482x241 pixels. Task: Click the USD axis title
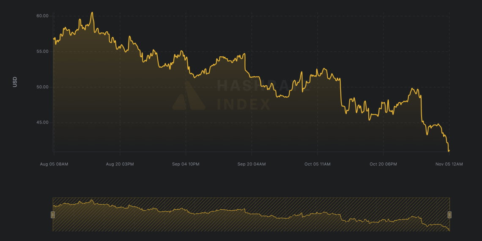(15, 82)
